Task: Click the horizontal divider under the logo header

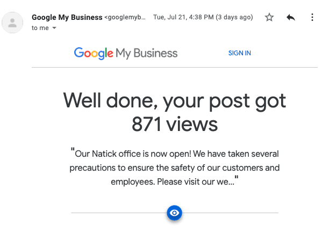Action: pos(175,67)
